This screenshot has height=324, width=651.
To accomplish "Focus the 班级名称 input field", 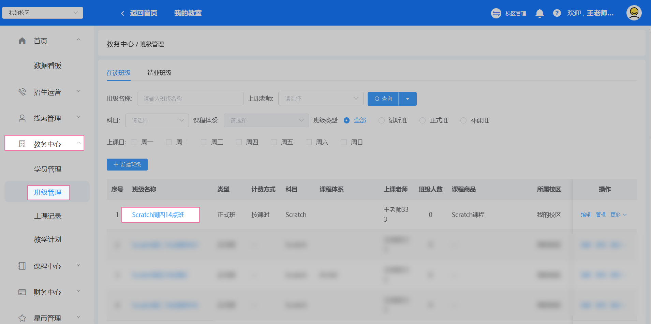I will [190, 99].
